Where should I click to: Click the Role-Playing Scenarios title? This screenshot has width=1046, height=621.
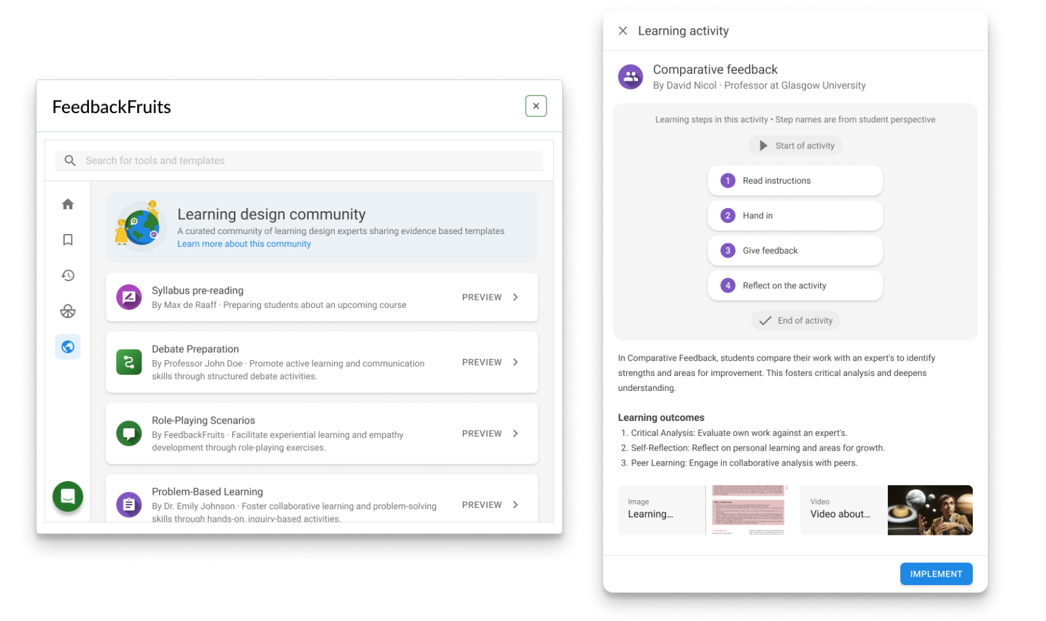click(x=203, y=420)
